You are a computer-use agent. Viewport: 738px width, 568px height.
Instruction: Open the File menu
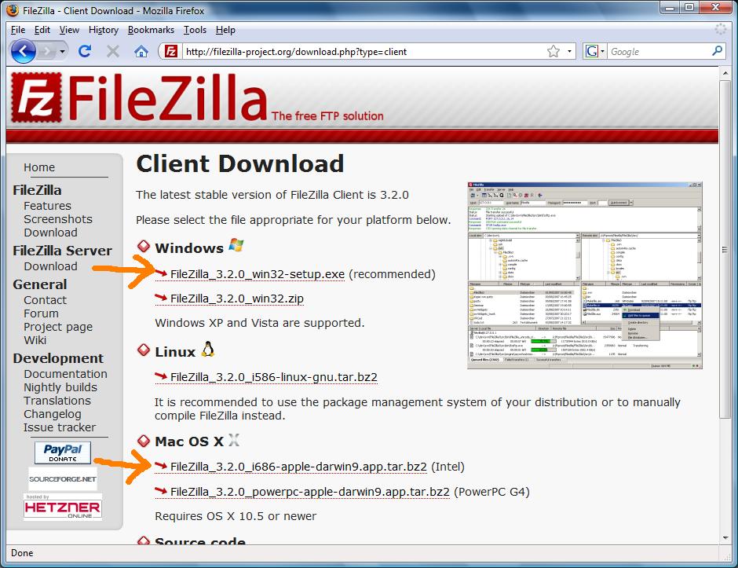click(18, 30)
